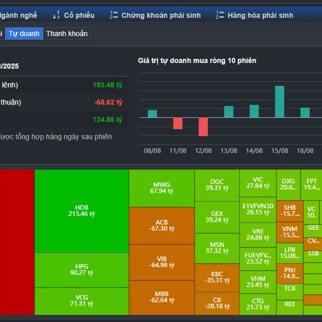
Task: Click the chart title Giá trị tự doanh mua ròng
Action: point(197,61)
